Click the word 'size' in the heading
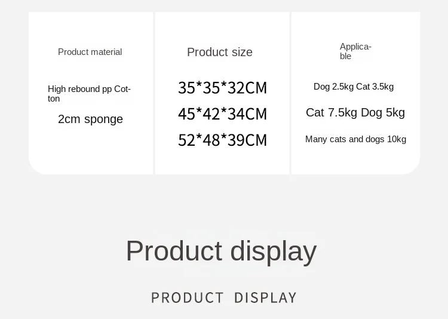 (242, 53)
